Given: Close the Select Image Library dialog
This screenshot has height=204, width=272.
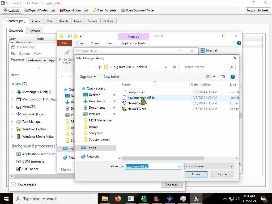Looking at the screenshot, I should [235, 58].
